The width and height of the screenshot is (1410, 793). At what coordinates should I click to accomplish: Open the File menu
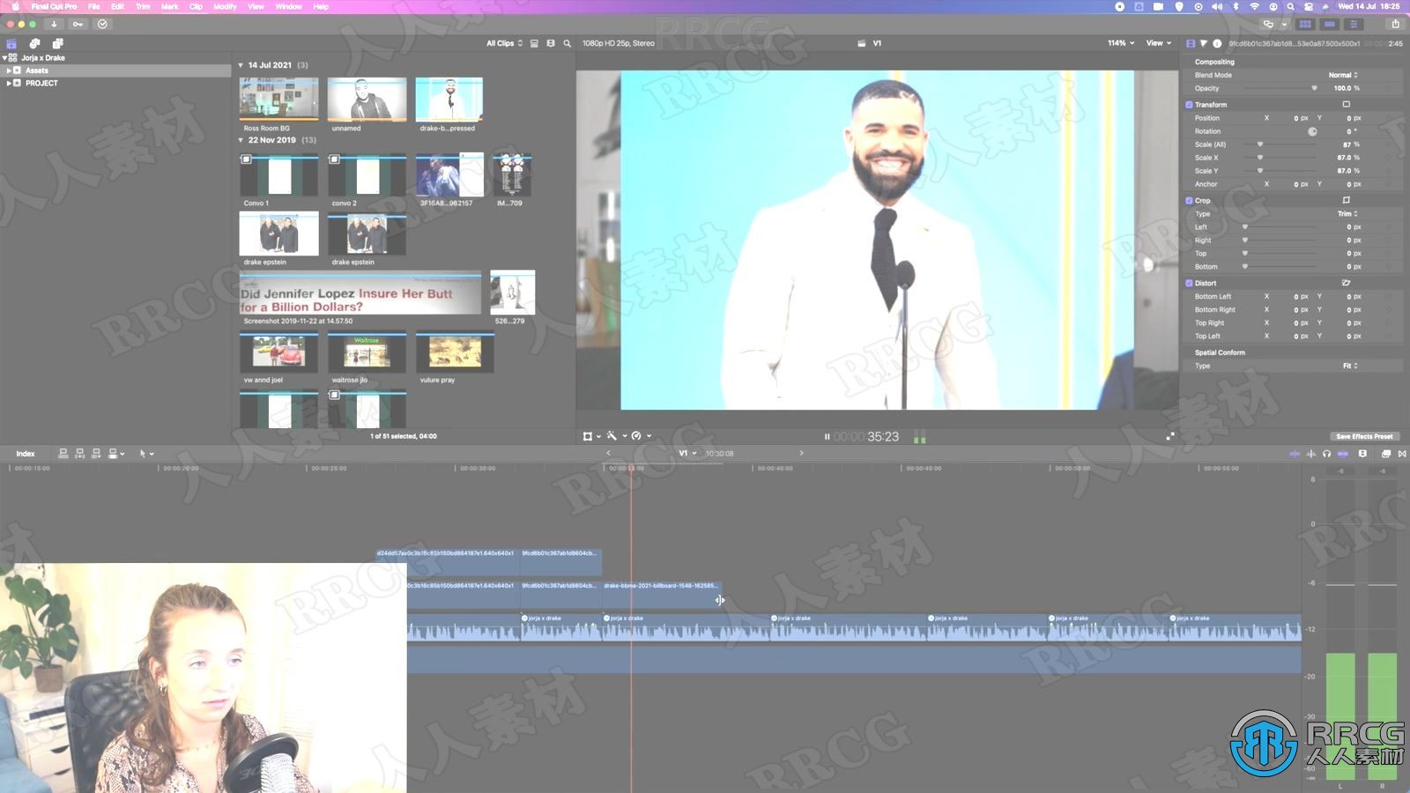94,6
